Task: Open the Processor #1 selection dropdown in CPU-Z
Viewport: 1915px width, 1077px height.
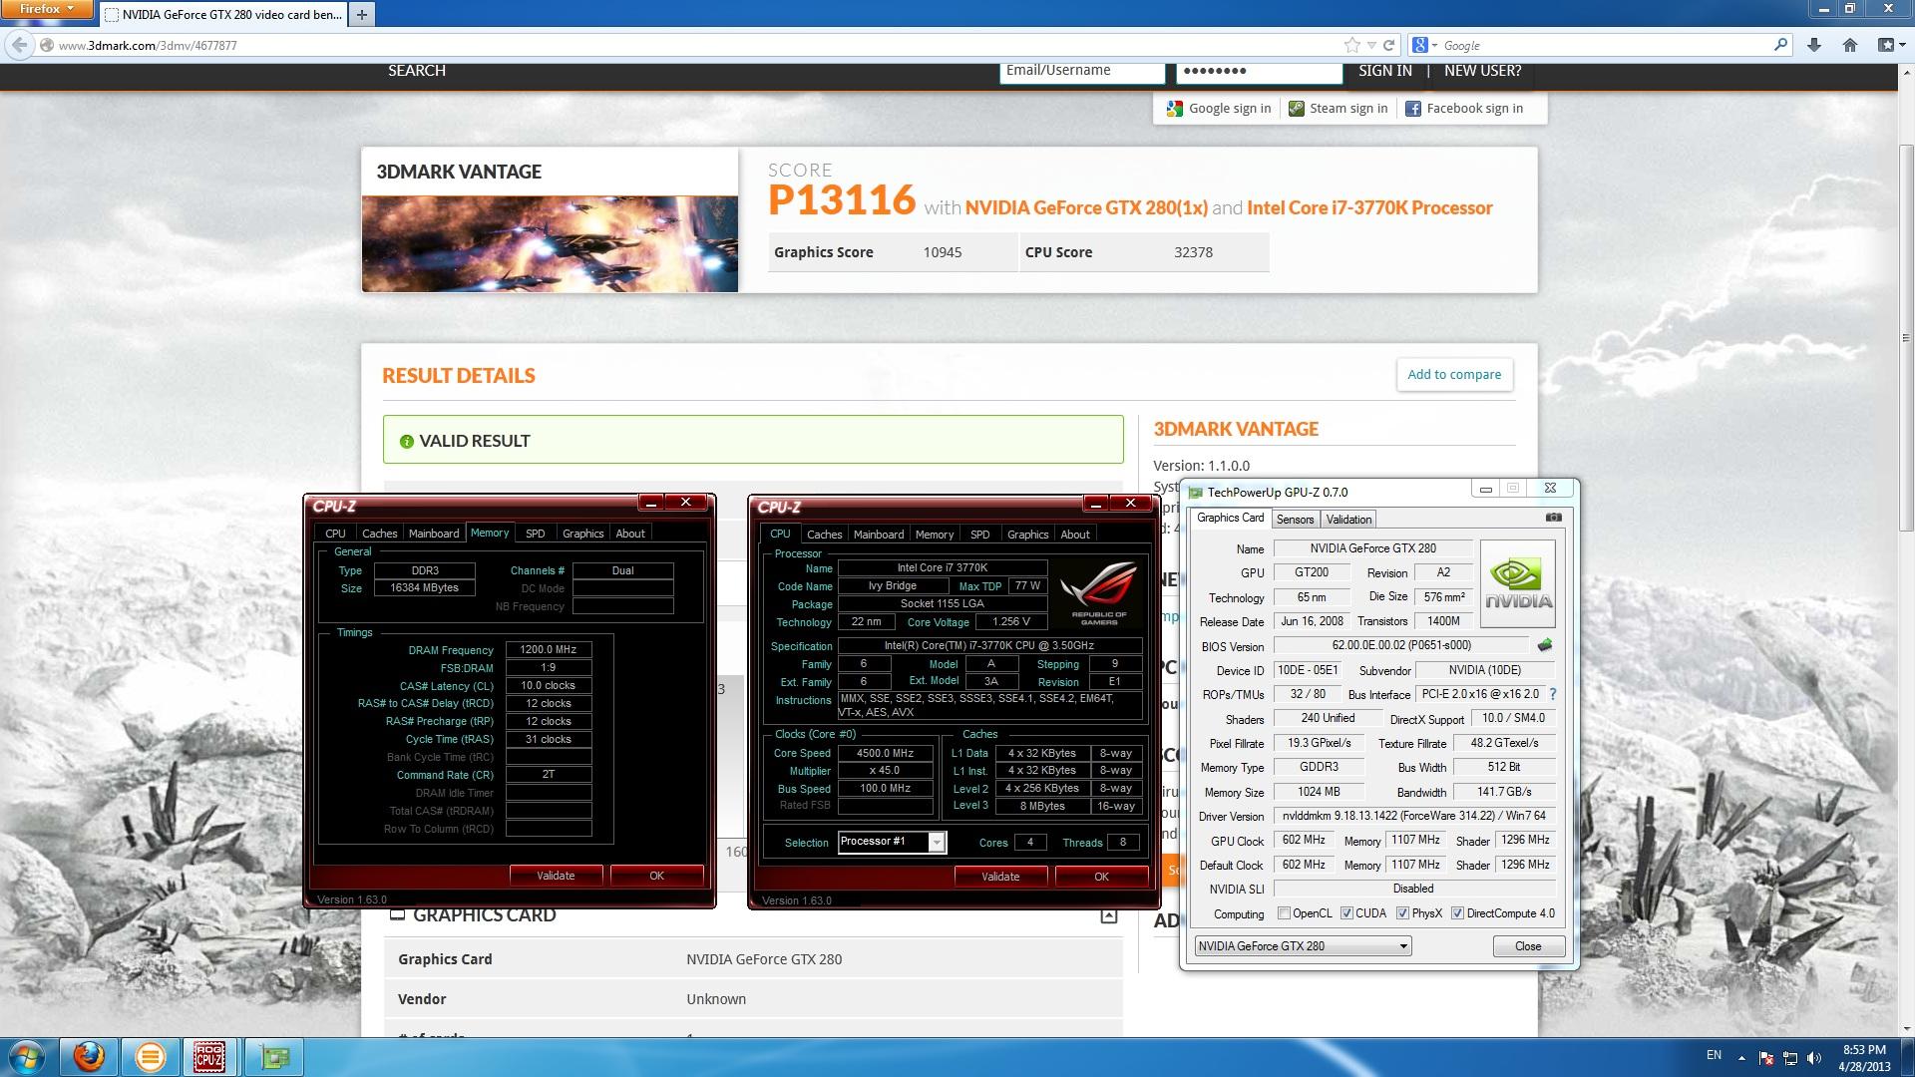Action: (x=891, y=842)
